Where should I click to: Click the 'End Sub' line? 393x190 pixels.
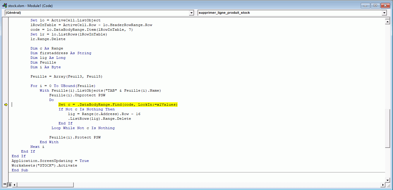pyautogui.click(x=20, y=170)
